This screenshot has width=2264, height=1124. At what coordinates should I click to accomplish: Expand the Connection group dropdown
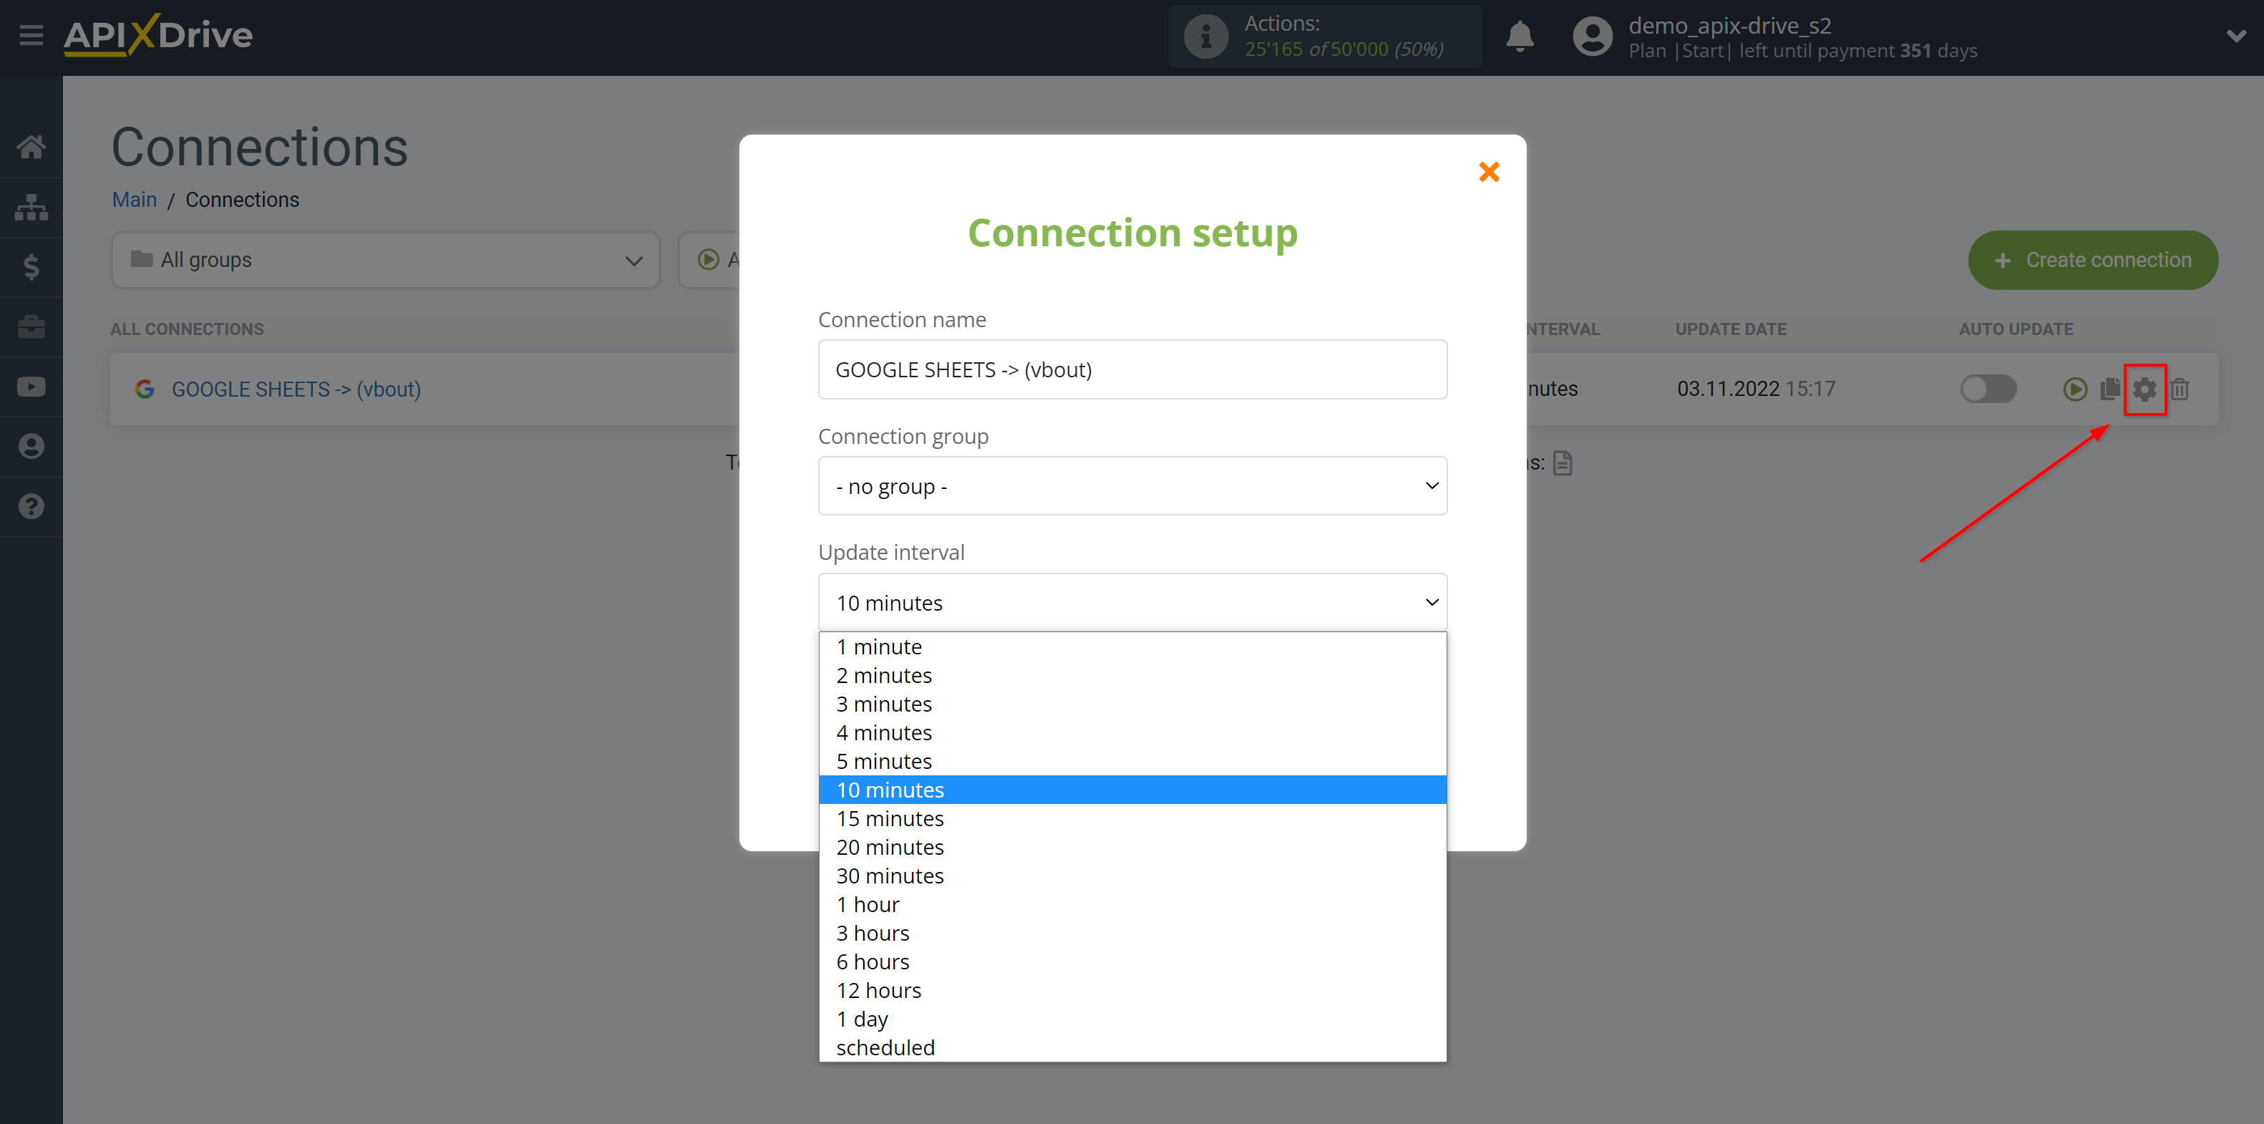click(x=1132, y=485)
